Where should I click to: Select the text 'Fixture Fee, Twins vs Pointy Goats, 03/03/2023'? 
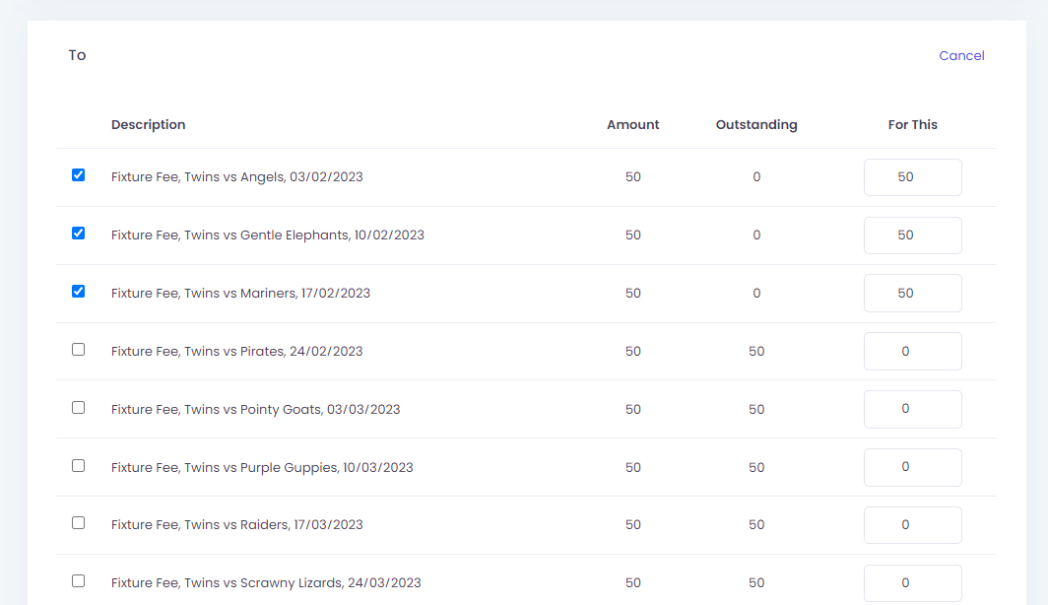(255, 409)
